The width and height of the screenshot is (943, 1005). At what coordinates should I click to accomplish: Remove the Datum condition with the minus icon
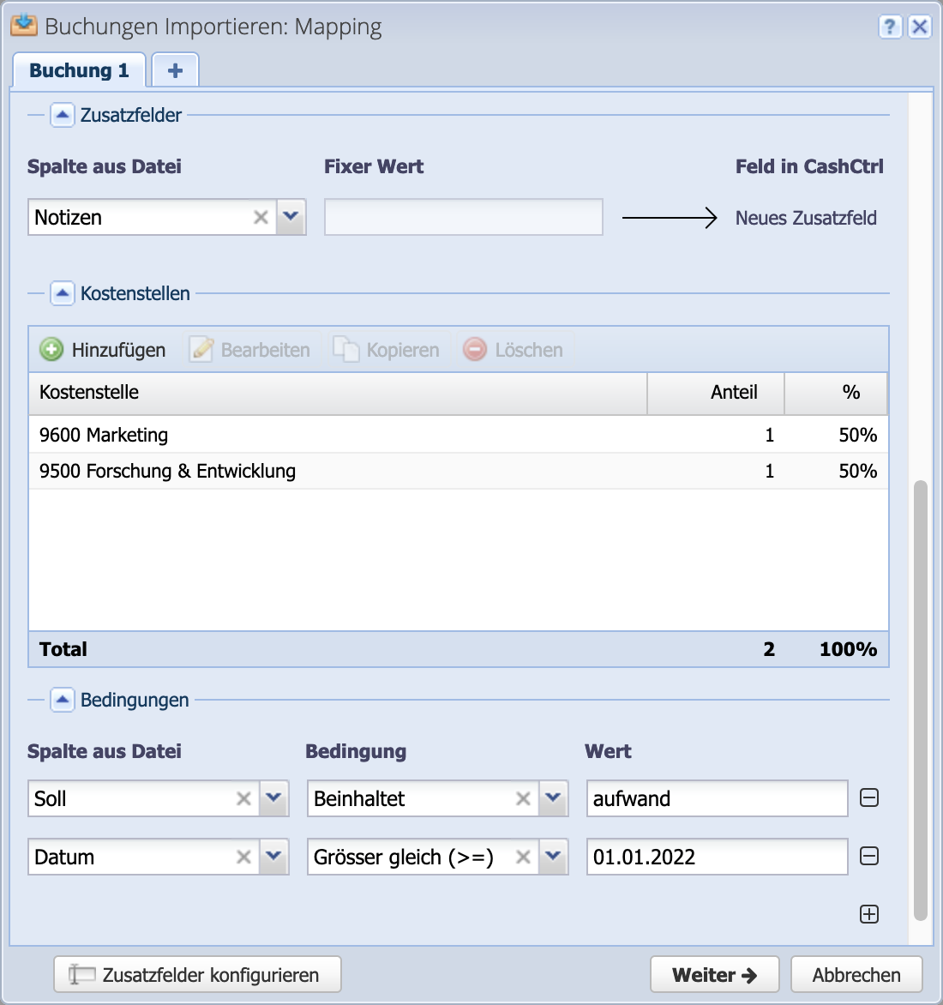[868, 856]
